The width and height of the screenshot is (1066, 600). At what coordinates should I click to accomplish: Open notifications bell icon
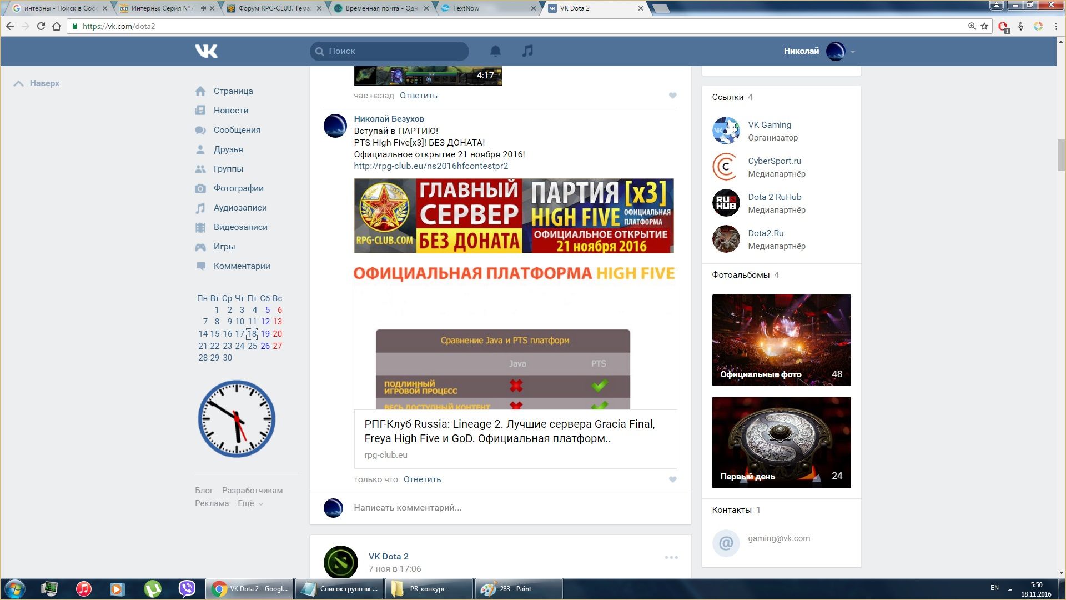(x=495, y=51)
